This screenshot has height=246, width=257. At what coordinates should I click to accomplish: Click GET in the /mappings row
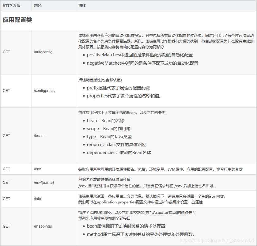click(x=6, y=226)
